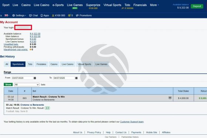Click the €100 000 prize icon
Image resolution: width=207 pixels, height=138 pixels.
[x=53, y=15]
